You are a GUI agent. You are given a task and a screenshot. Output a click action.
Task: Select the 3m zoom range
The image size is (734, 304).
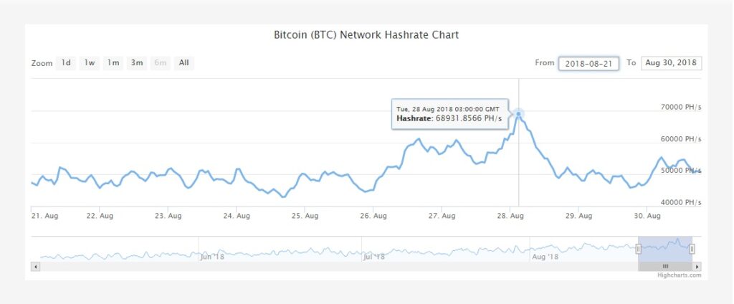click(137, 63)
